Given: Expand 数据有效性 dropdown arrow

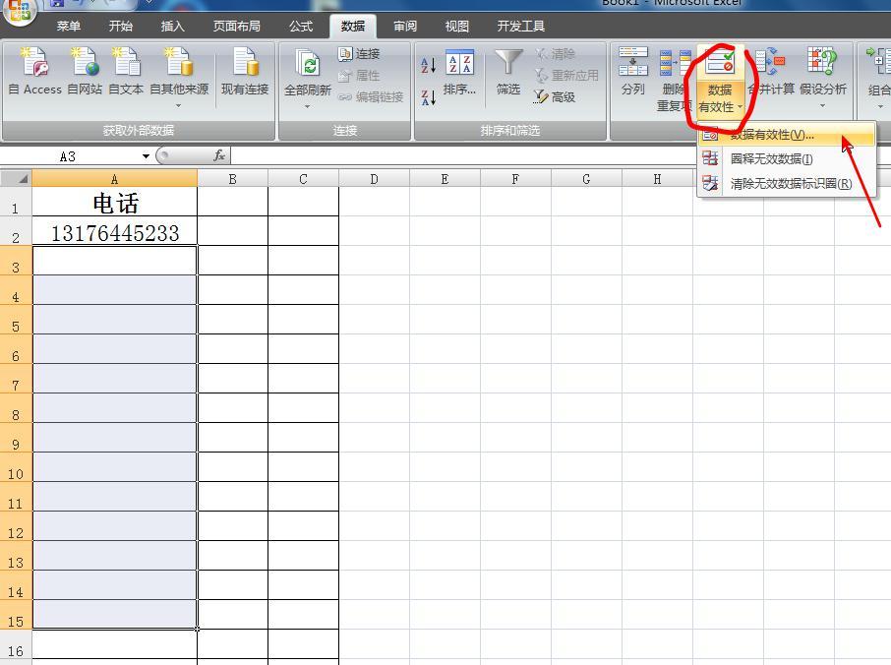Looking at the screenshot, I should [740, 107].
